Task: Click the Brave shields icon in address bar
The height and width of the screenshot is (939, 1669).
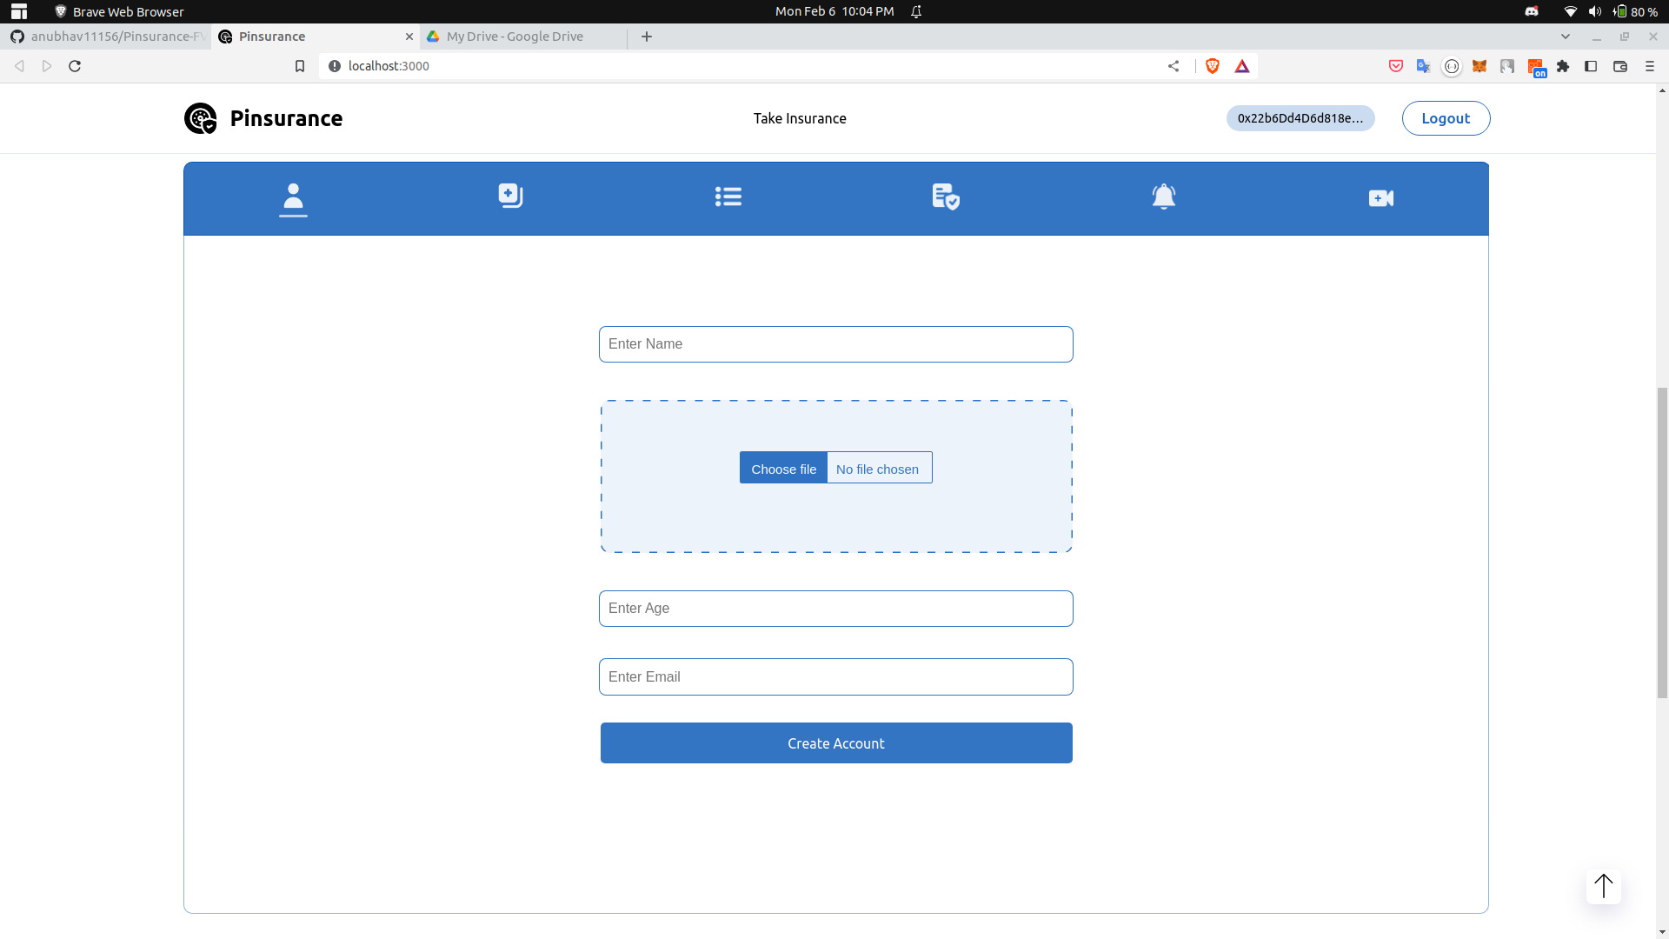Action: [x=1213, y=65]
